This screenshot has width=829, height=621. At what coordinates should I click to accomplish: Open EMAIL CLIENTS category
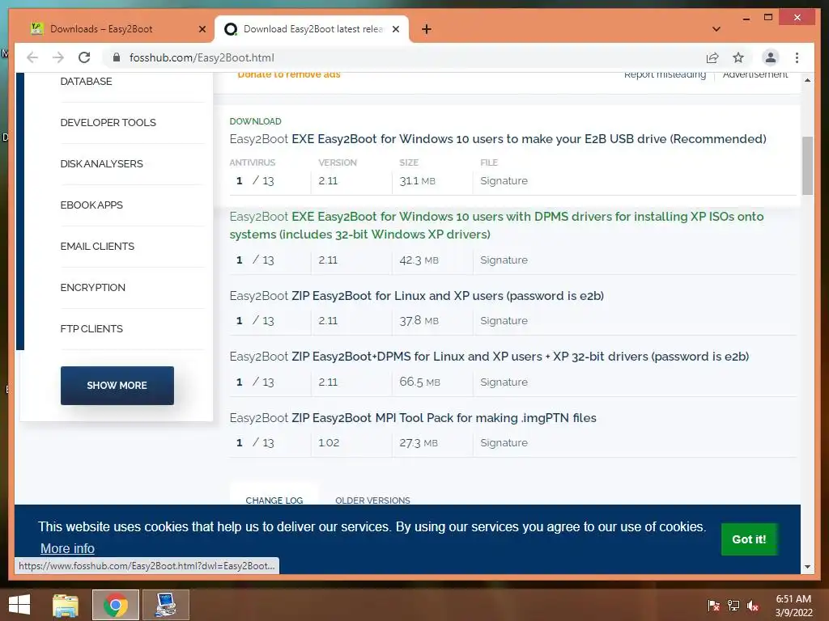[97, 246]
